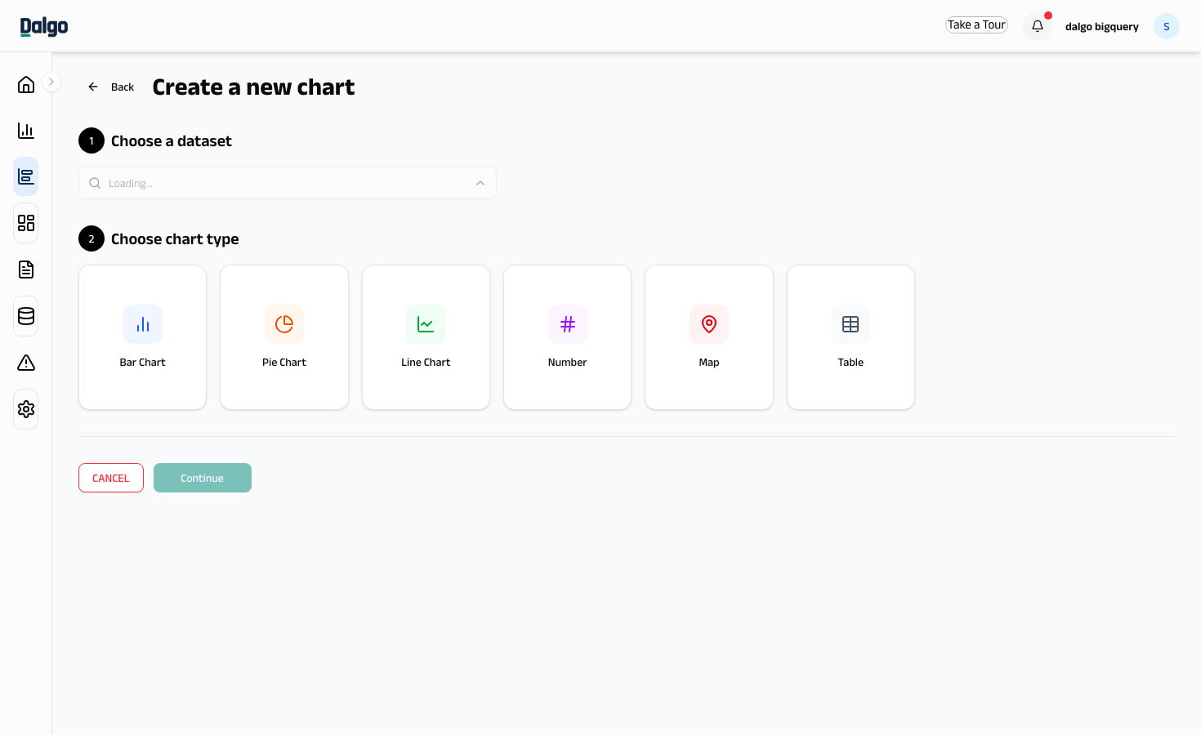This screenshot has width=1201, height=735.
Task: Click the search magnifier icon in dataset field
Action: 95,183
